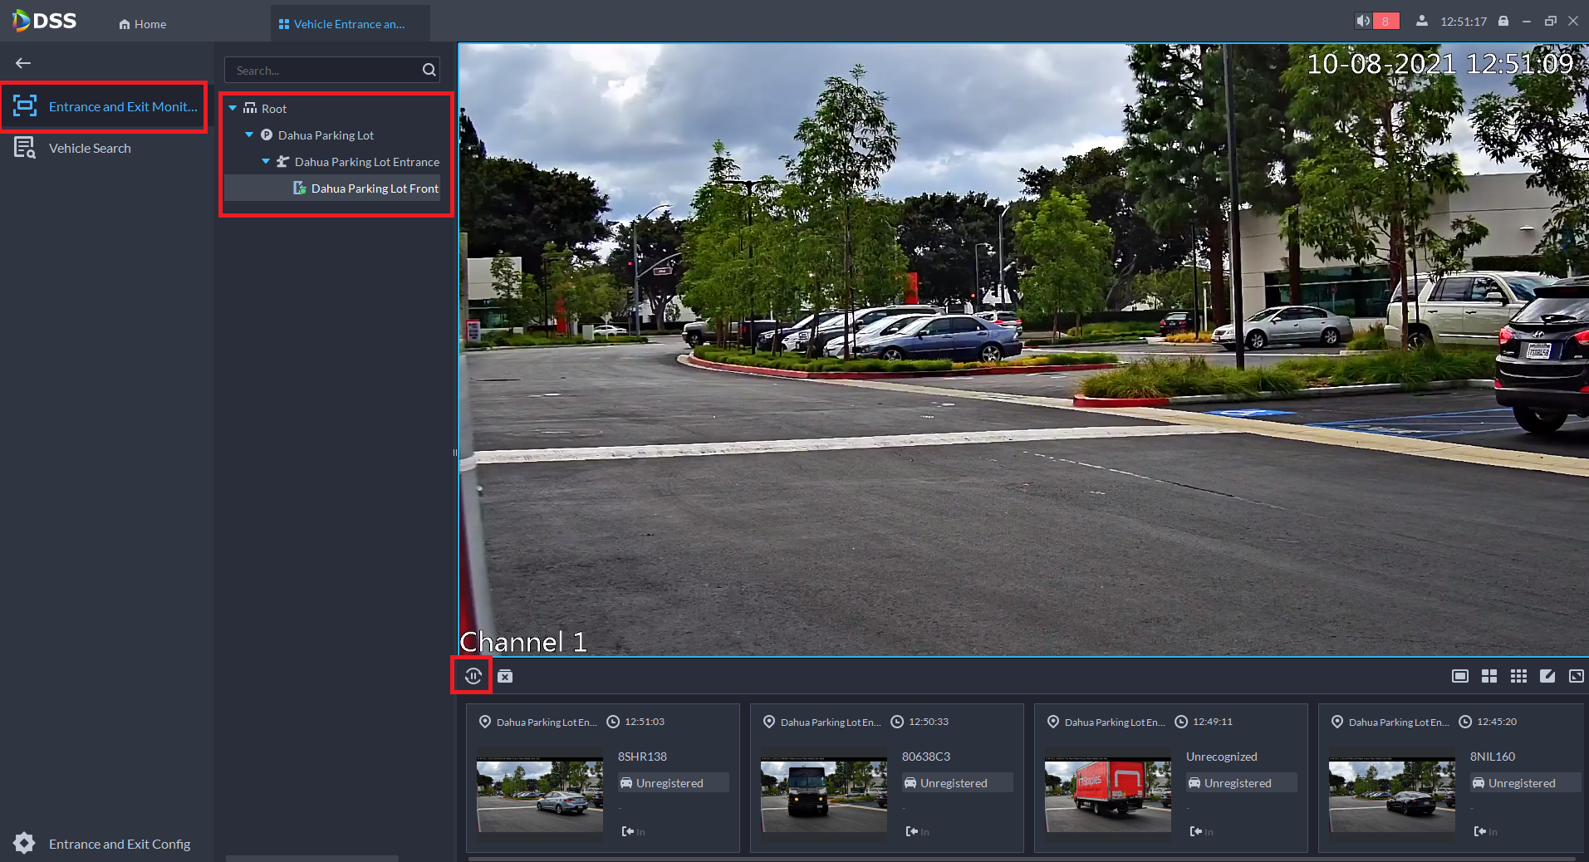Viewport: 1589px width, 862px height.
Task: Select Dahua Parking Lot Front camera
Action: coord(374,189)
